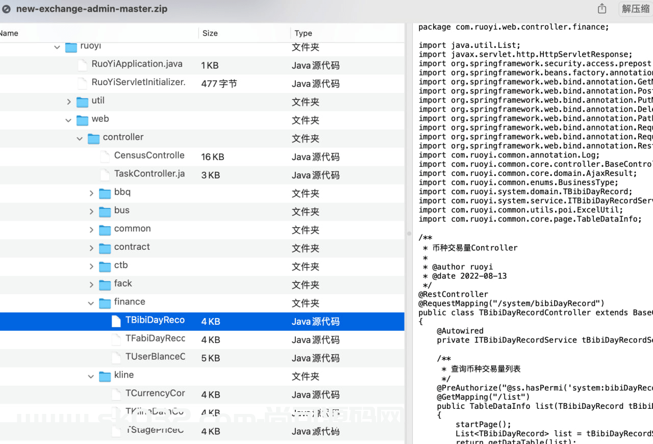Screen dimensions: 653x444
Task: Collapse the kline folder
Action: point(91,377)
